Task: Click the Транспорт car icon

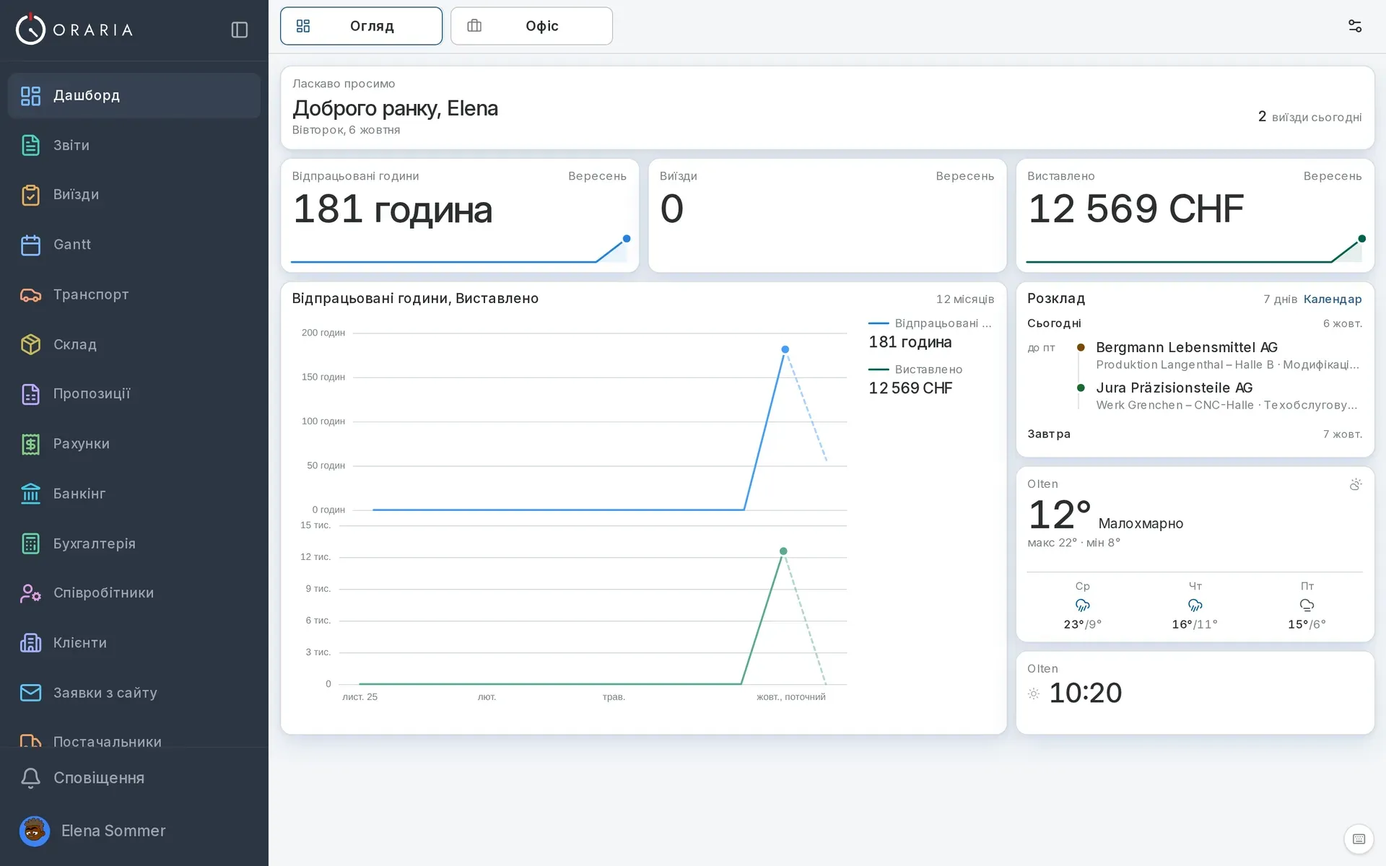Action: coord(30,294)
